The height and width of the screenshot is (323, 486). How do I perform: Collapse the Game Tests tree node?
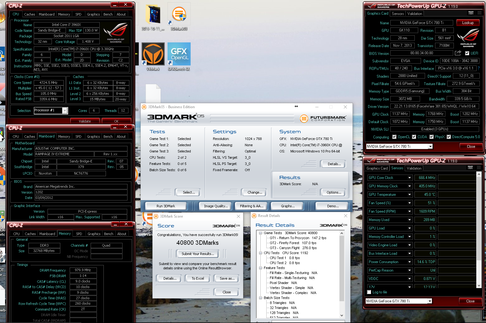(x=260, y=233)
